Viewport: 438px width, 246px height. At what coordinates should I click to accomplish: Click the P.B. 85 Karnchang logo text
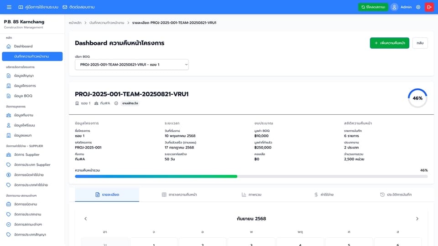coord(24,22)
